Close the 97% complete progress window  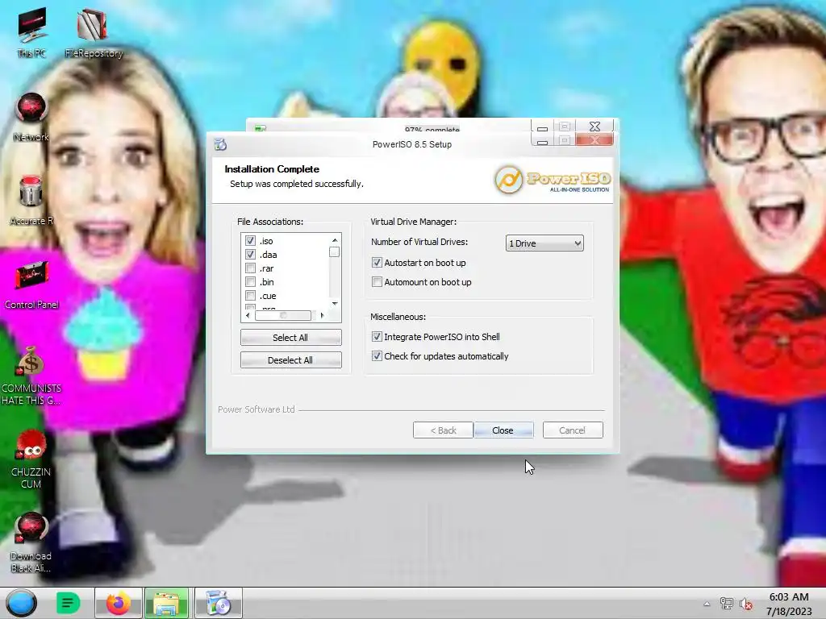594,127
